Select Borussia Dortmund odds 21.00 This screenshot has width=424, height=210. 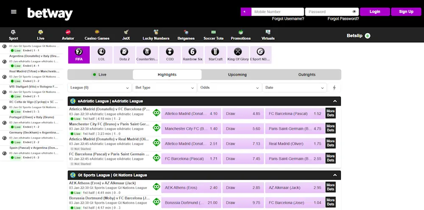pos(191,203)
